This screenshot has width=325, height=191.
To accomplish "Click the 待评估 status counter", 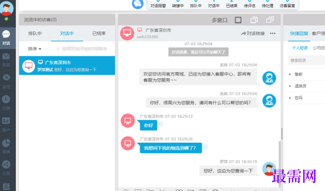I will tap(249, 4).
